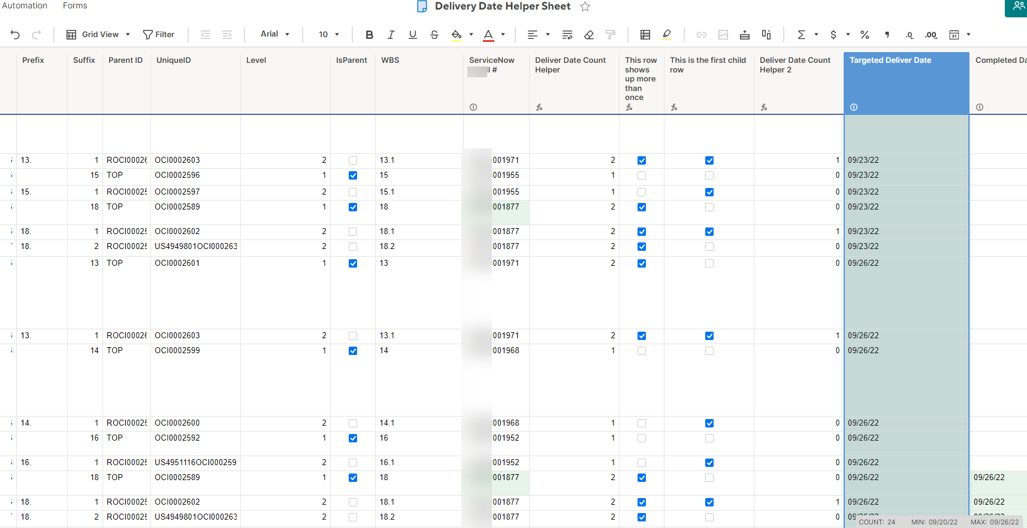The height and width of the screenshot is (528, 1027).
Task: Select the IsParent column header
Action: (x=353, y=83)
